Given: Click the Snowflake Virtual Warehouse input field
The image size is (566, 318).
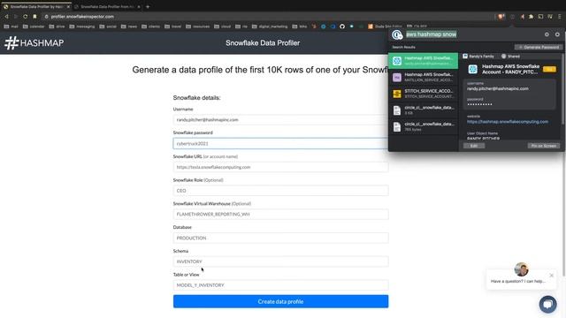Looking at the screenshot, I should 280,214.
